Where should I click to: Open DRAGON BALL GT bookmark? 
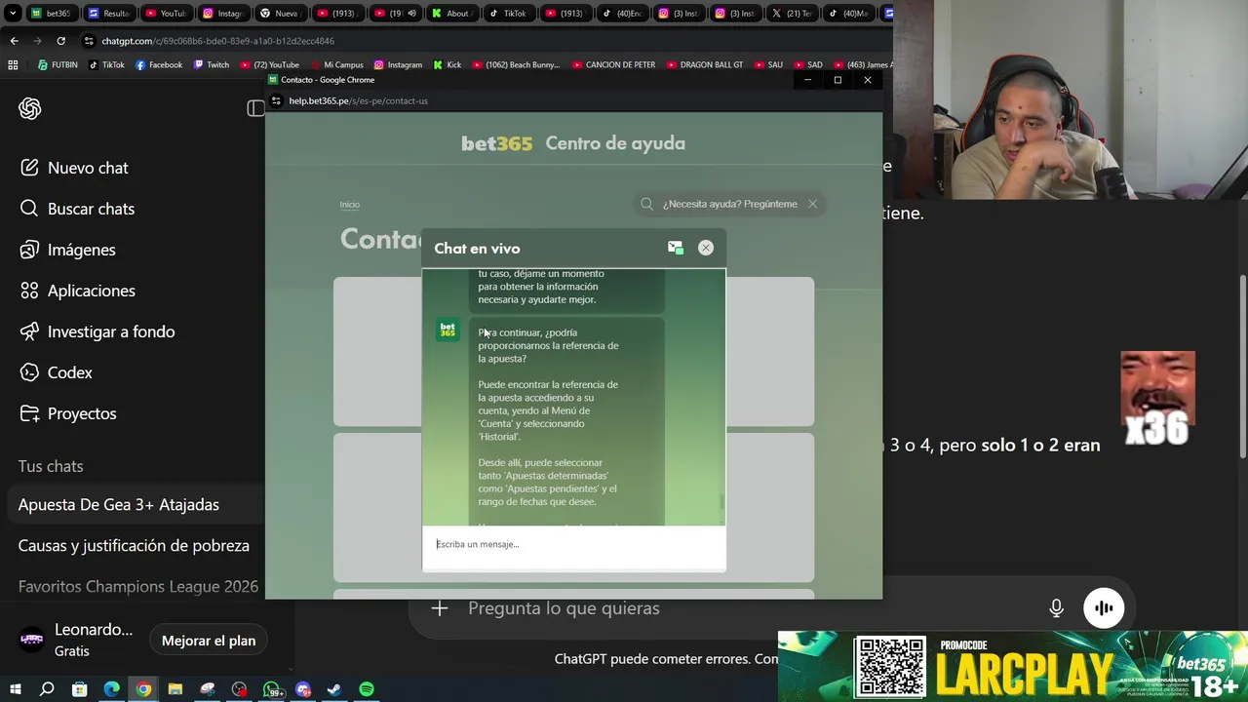point(705,65)
